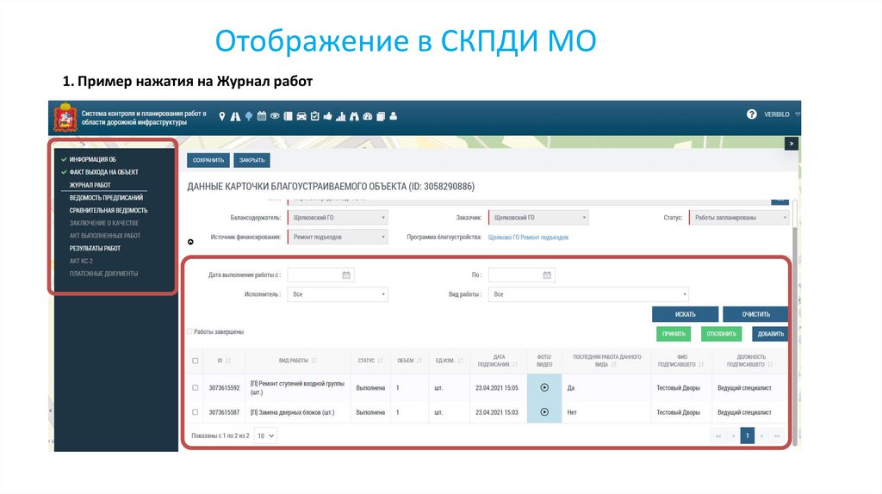
Task: Click the car icon in header toolbar
Action: [x=301, y=116]
